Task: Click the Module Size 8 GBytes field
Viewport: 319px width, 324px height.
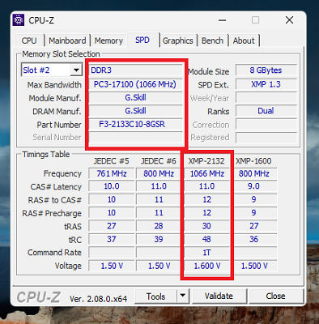Action: (266, 70)
